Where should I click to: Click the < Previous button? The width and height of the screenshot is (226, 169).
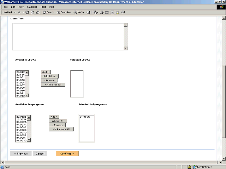tap(21, 154)
